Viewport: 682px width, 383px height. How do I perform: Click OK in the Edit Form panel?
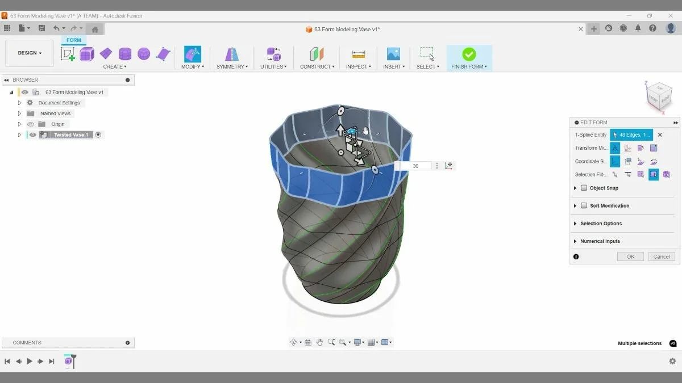point(630,256)
